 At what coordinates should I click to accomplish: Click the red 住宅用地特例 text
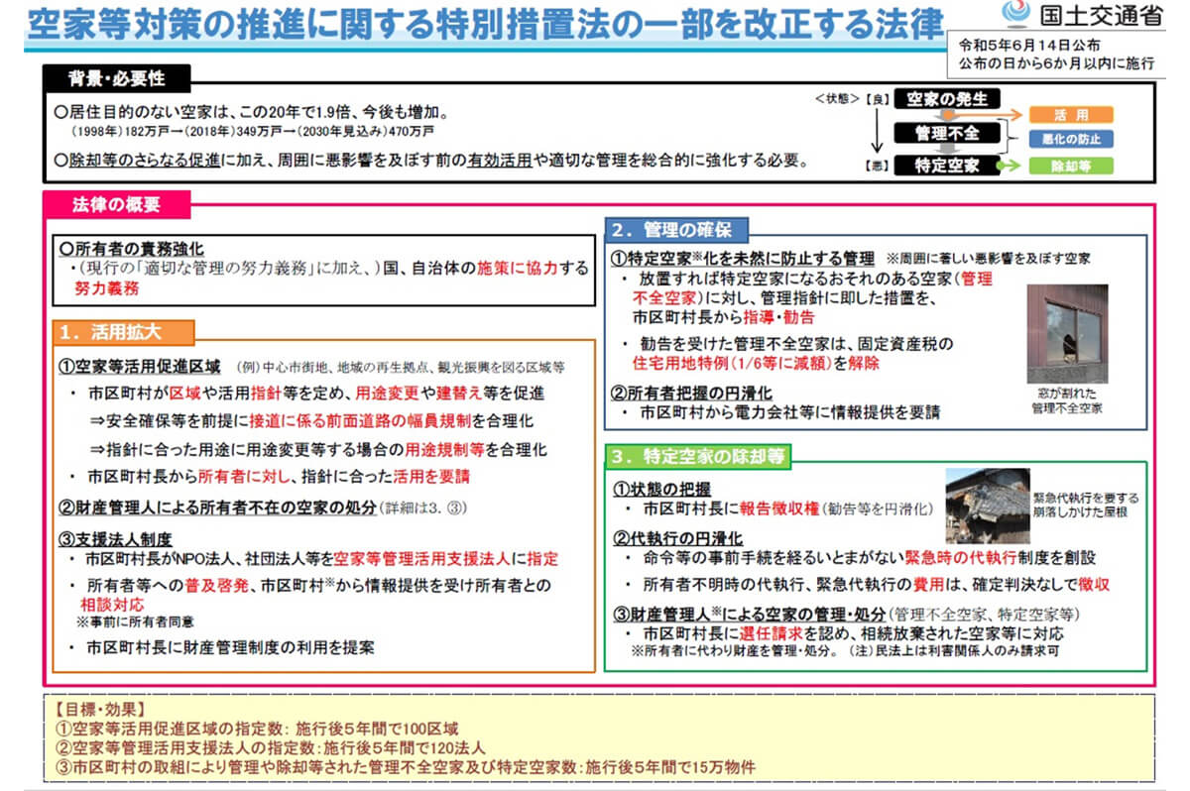(x=676, y=364)
